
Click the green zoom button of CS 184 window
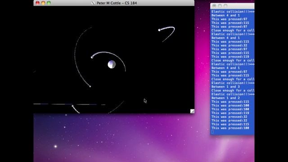[x=49, y=3]
